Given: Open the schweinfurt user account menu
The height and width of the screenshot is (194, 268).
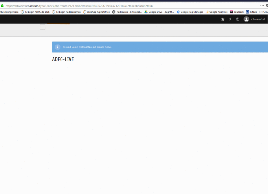Looking at the screenshot, I should pyautogui.click(x=254, y=19).
